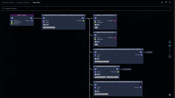Click dimmed output port of invoke_after node
This screenshot has width=175, height=98.
click(x=140, y=85)
